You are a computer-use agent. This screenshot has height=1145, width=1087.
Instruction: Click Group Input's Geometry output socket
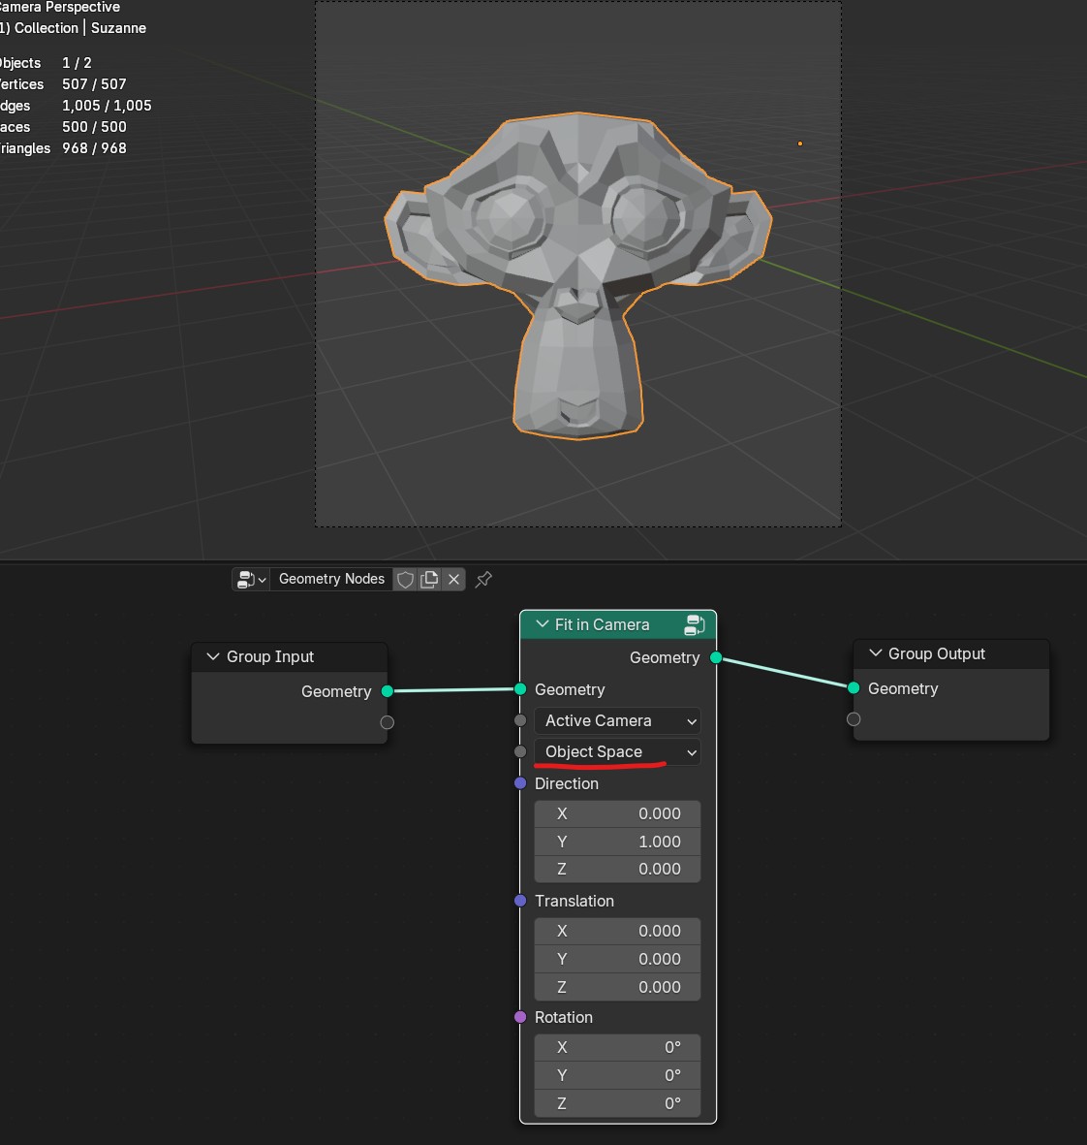[388, 691]
